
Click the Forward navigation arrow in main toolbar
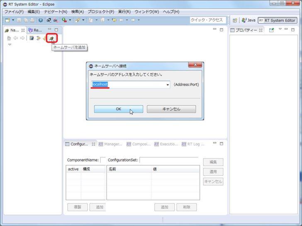pyautogui.click(x=133, y=20)
